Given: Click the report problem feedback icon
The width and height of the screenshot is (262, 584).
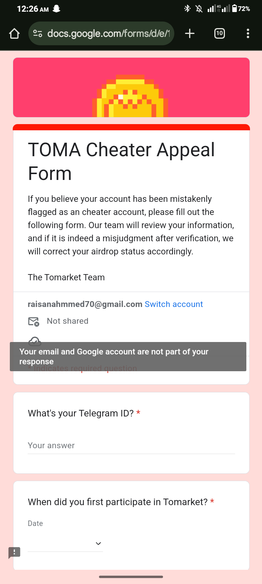Looking at the screenshot, I should [14, 553].
